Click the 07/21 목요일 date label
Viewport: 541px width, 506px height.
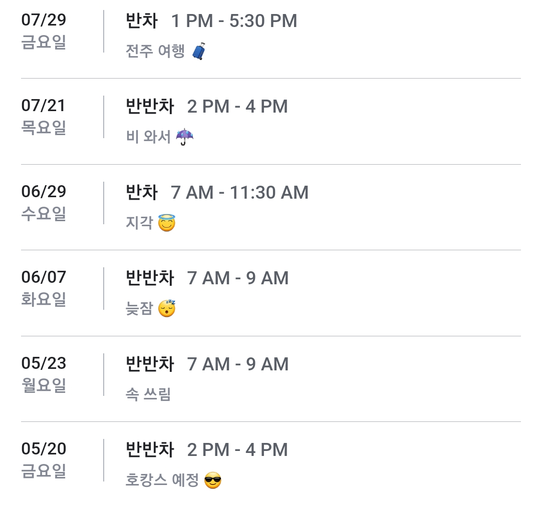pos(44,117)
